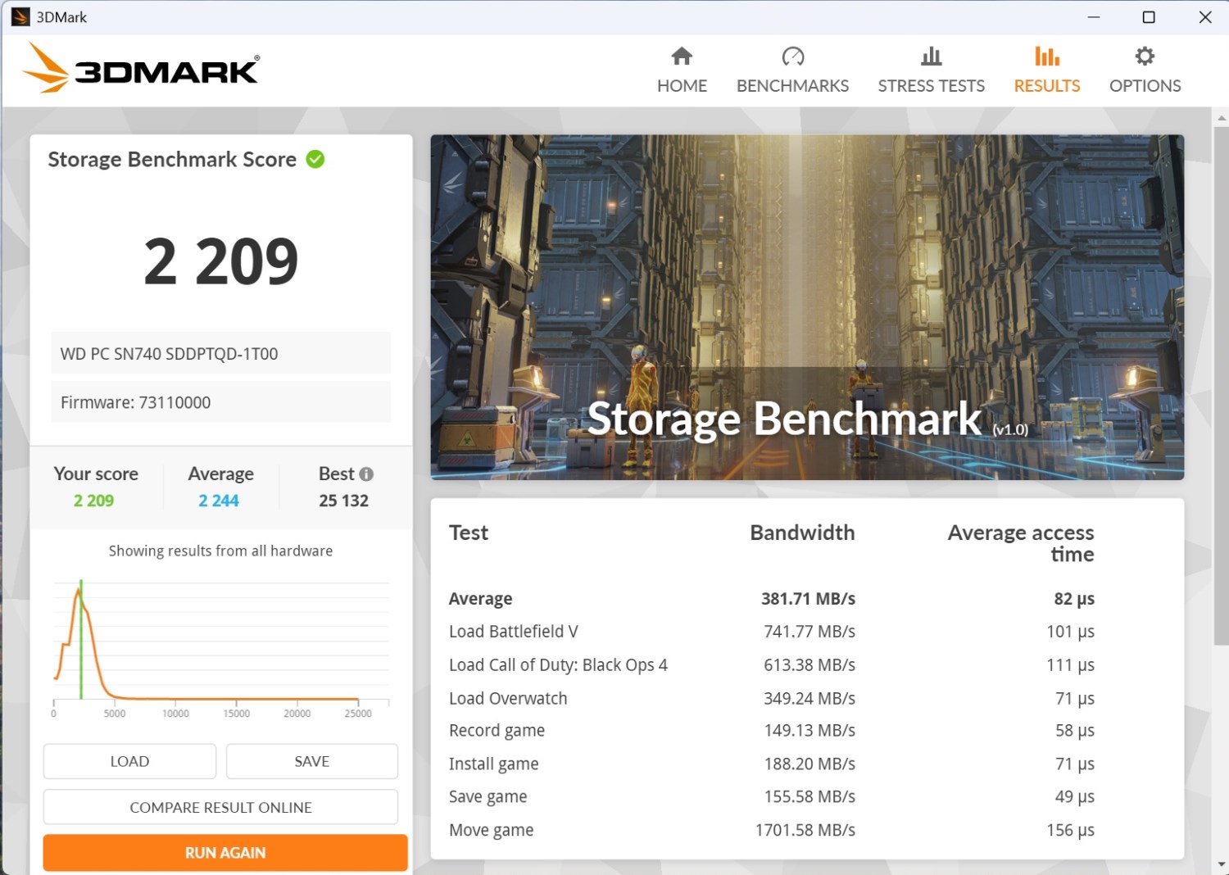The height and width of the screenshot is (875, 1229).
Task: Click the Home house icon
Action: tap(682, 56)
